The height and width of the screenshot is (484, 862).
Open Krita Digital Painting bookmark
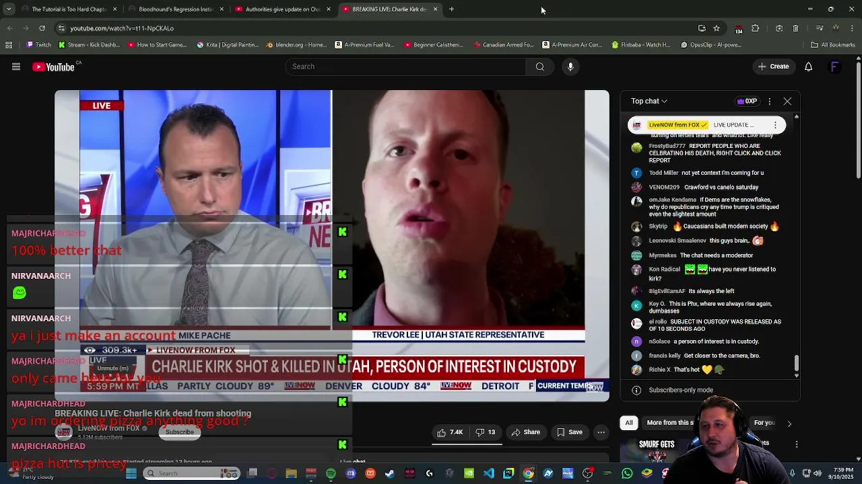click(x=229, y=45)
